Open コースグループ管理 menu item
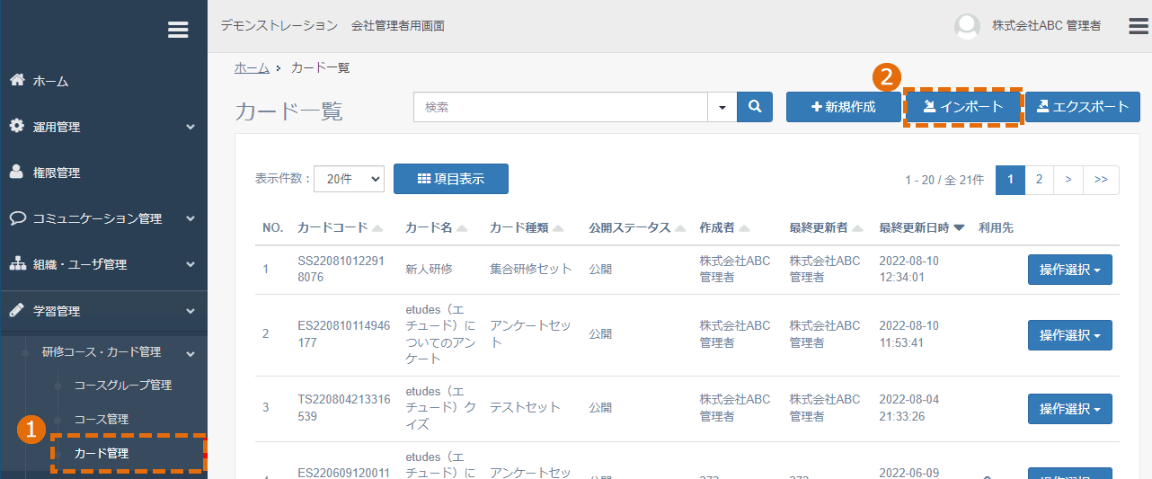Screen dimensions: 1152x479 click(123, 385)
